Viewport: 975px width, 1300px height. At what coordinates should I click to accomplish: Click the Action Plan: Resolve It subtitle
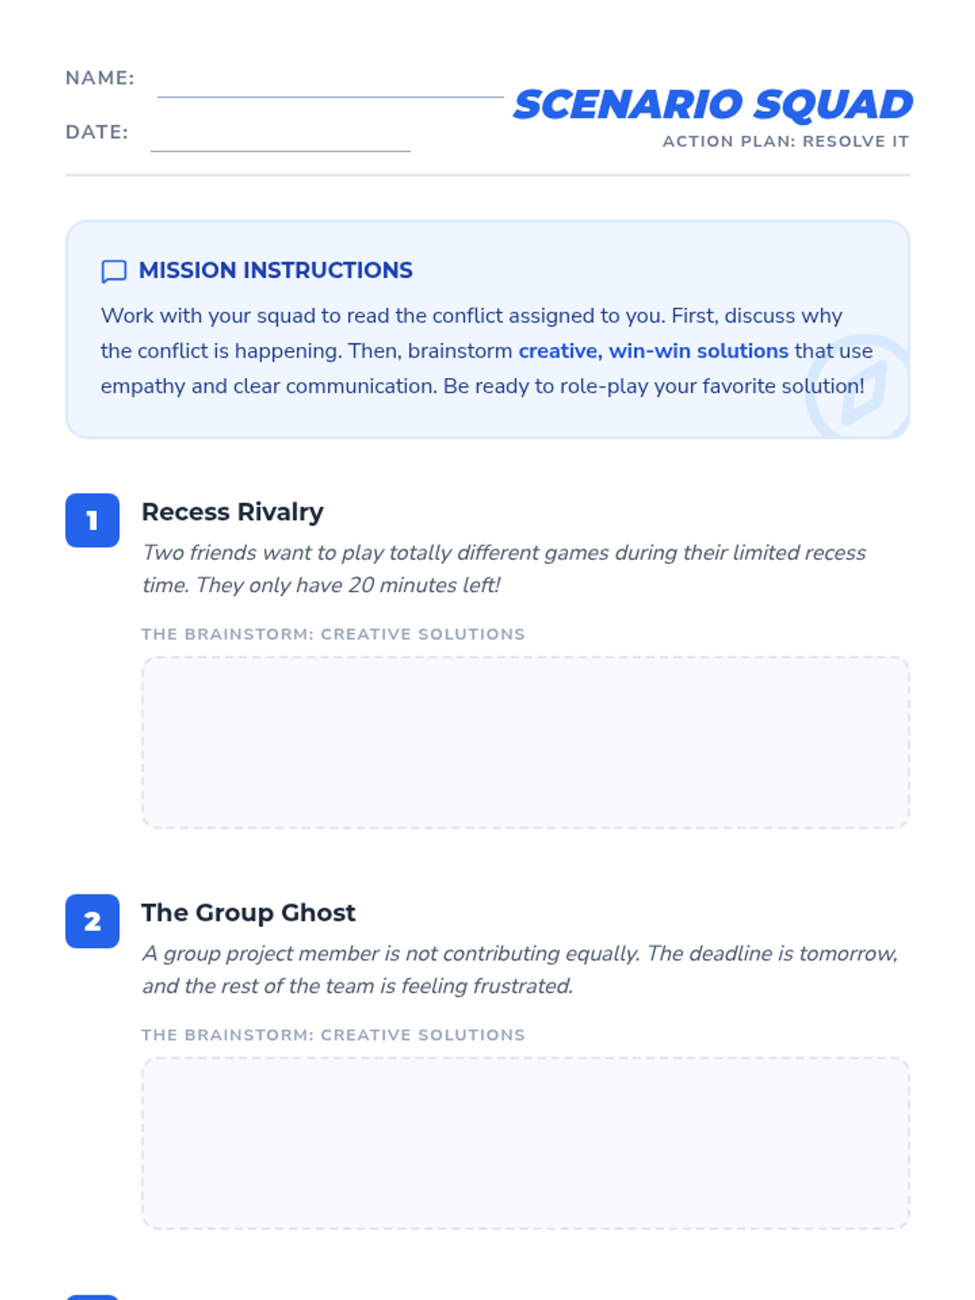pos(786,141)
